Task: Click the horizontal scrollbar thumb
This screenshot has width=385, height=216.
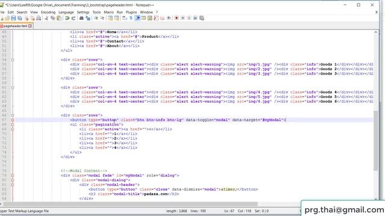Action: coord(130,204)
